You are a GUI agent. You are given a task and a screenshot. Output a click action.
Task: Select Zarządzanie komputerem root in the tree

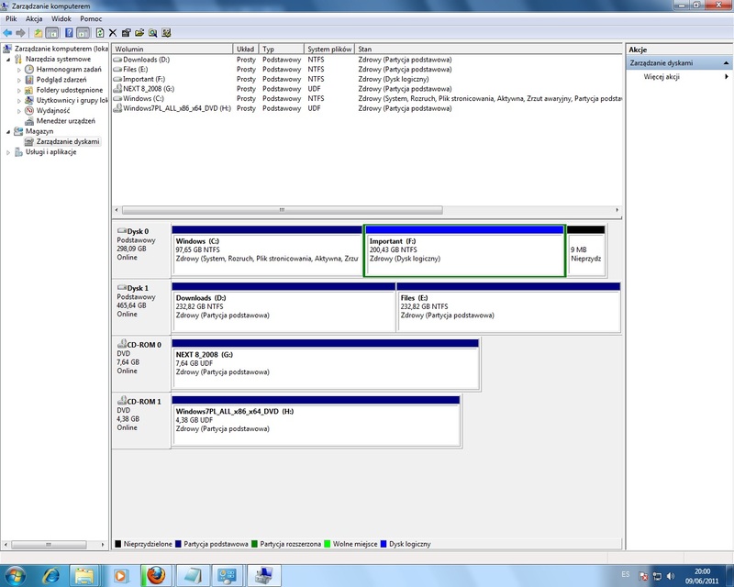[x=61, y=49]
